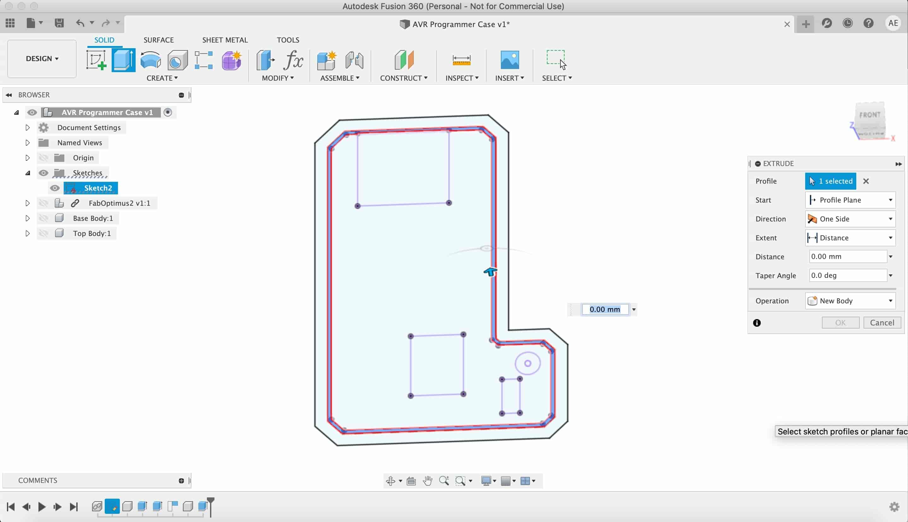This screenshot has height=522, width=908.
Task: Activate the Select window tool
Action: pos(556,60)
